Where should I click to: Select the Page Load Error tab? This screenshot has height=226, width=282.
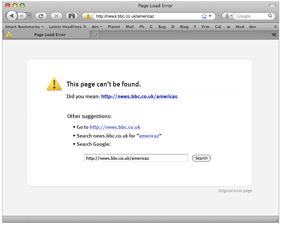click(50, 35)
